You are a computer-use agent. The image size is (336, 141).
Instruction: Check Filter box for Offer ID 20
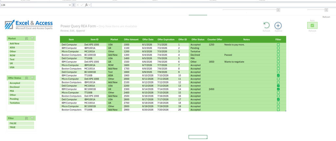coord(278,110)
